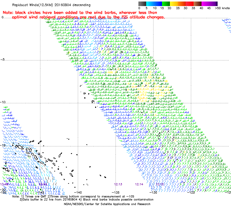Click the orange 25–30 knots legend segment
This screenshot has width=231, height=209.
[x=182, y=4]
